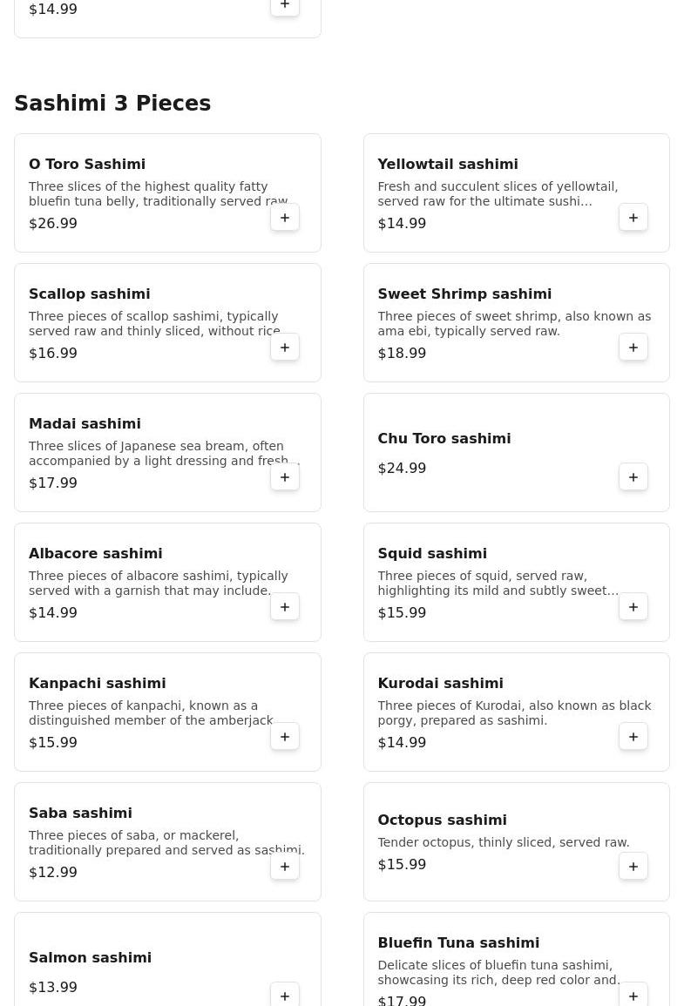Click the Octopus sashimi title
684x1006 pixels.
click(442, 820)
